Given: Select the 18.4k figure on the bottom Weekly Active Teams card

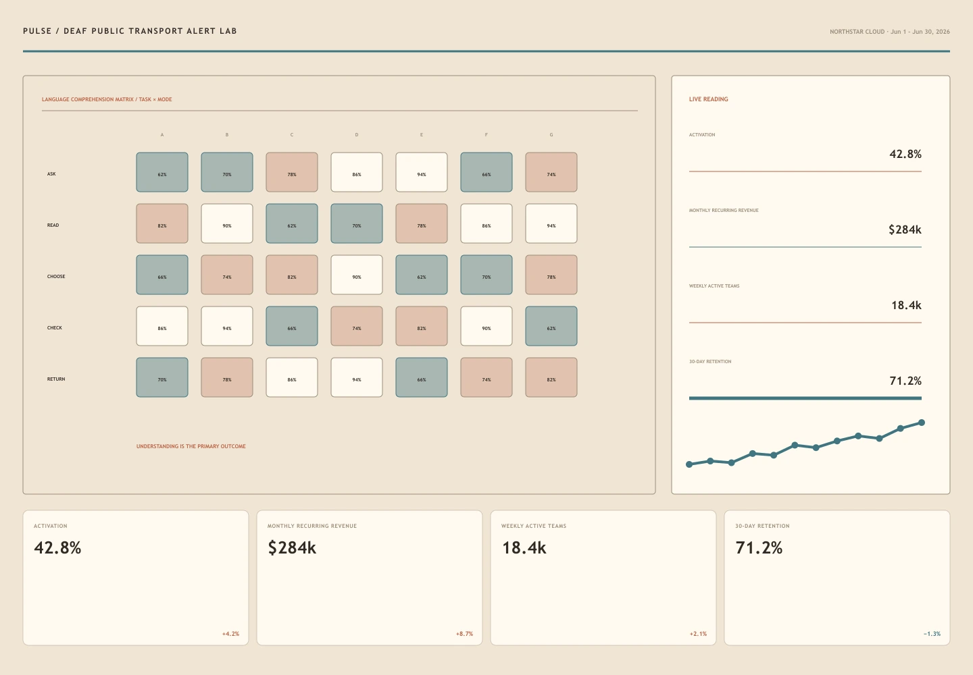Looking at the screenshot, I should click(524, 547).
